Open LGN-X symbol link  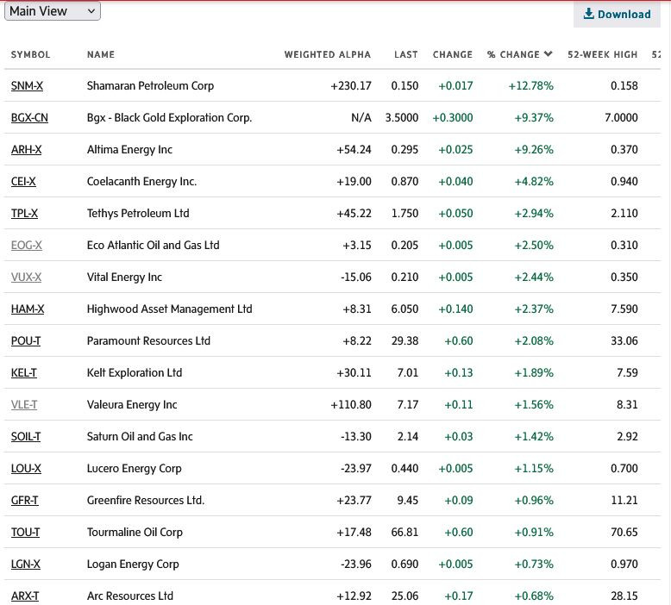26,564
